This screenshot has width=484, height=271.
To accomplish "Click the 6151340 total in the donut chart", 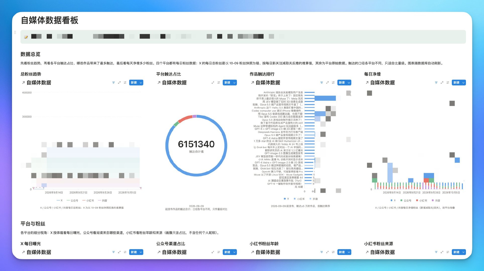I will (196, 144).
